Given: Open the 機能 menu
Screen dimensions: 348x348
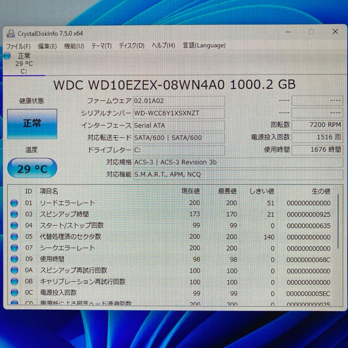Looking at the screenshot, I should [x=74, y=46].
